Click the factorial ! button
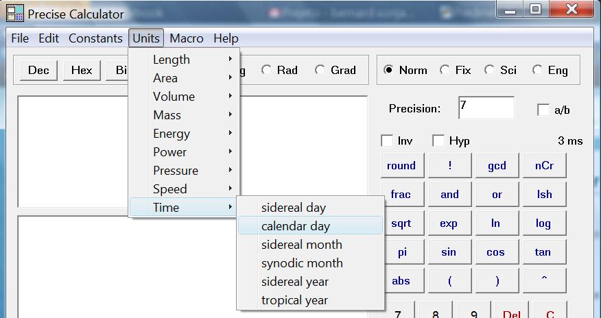Screen dimensions: 601x318 click(x=449, y=166)
